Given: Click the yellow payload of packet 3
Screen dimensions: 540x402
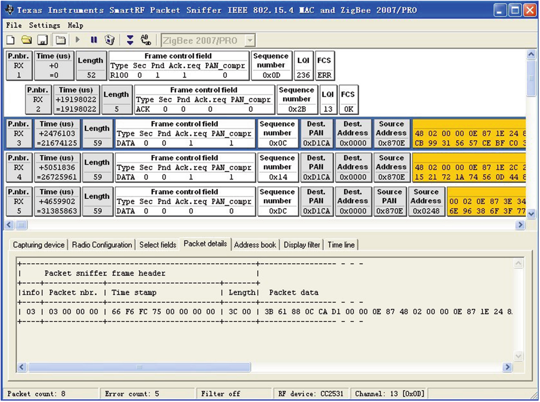Looking at the screenshot, I should 469,133.
